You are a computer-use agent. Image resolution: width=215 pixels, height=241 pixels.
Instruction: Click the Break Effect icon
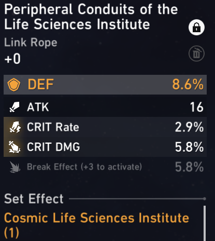[15, 167]
